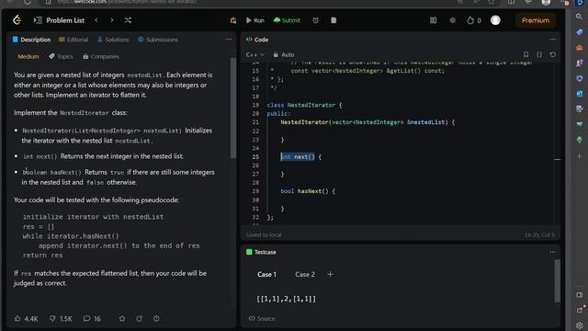Screen dimensions: 588x331
Task: Open testcase panel more options menu
Action: [x=552, y=252]
